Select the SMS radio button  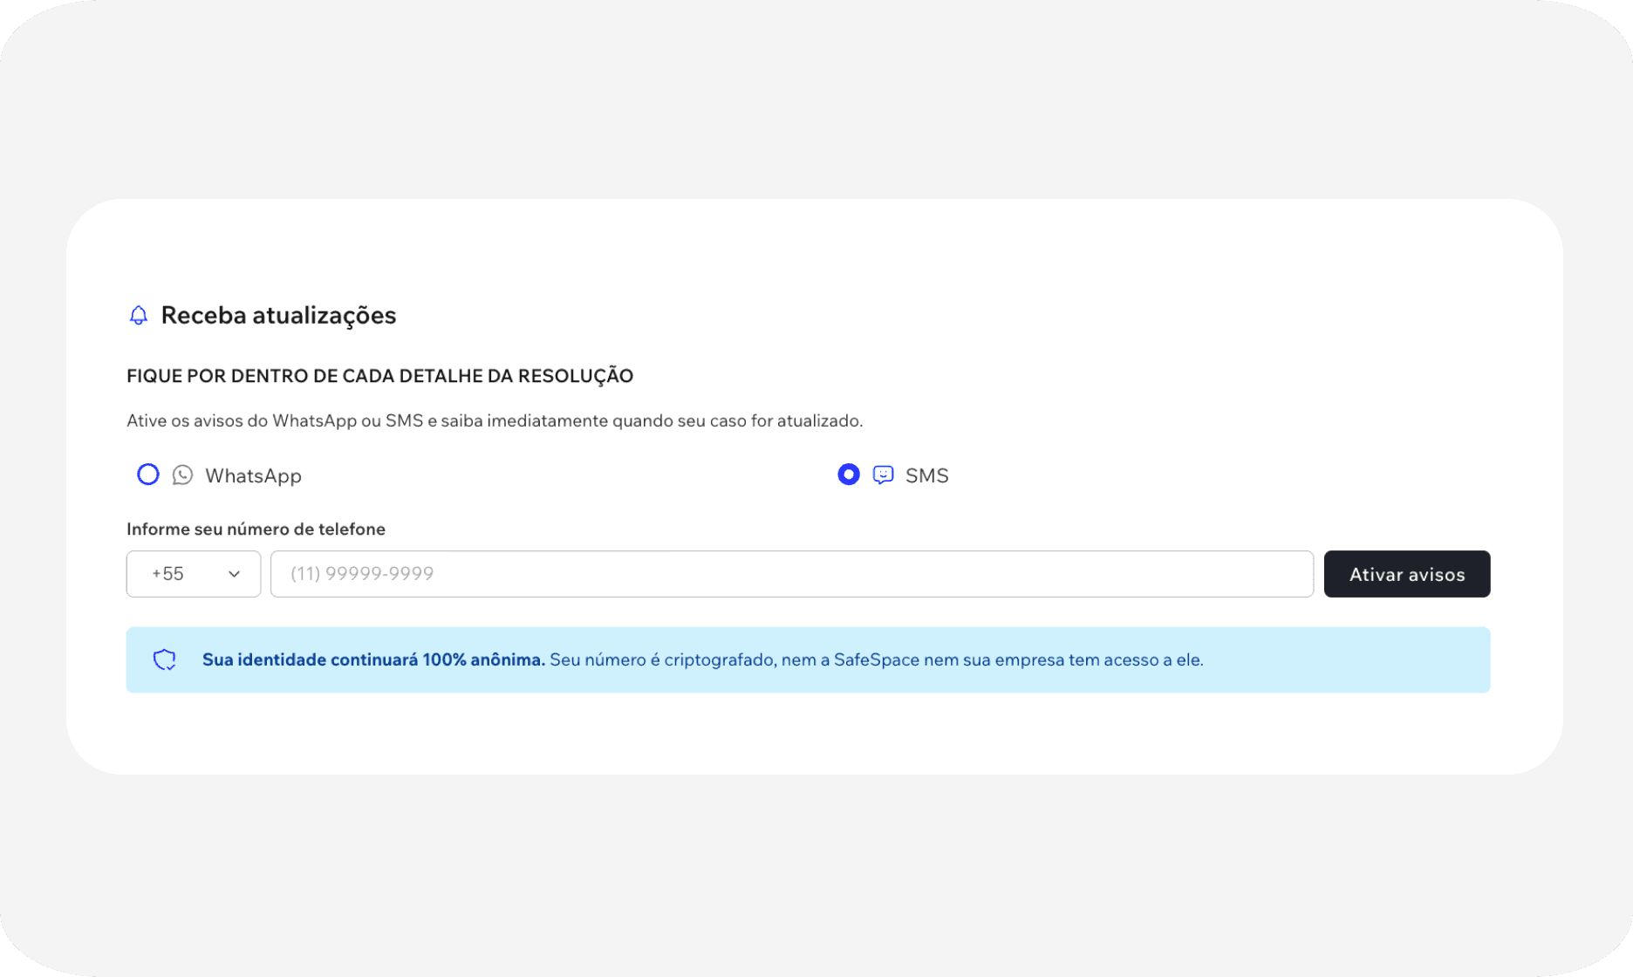coord(849,475)
